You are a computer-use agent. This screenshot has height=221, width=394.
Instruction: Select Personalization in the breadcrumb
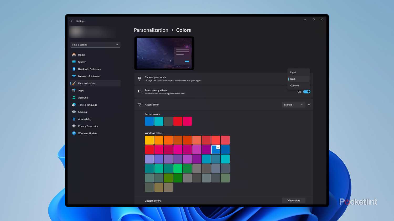151,30
